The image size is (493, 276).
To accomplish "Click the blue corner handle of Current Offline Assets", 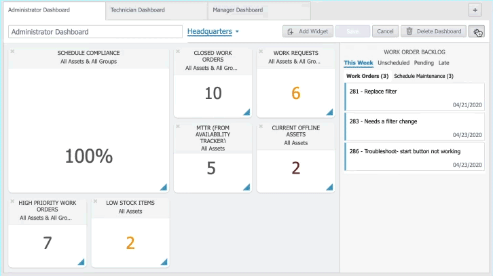I will [330, 187].
